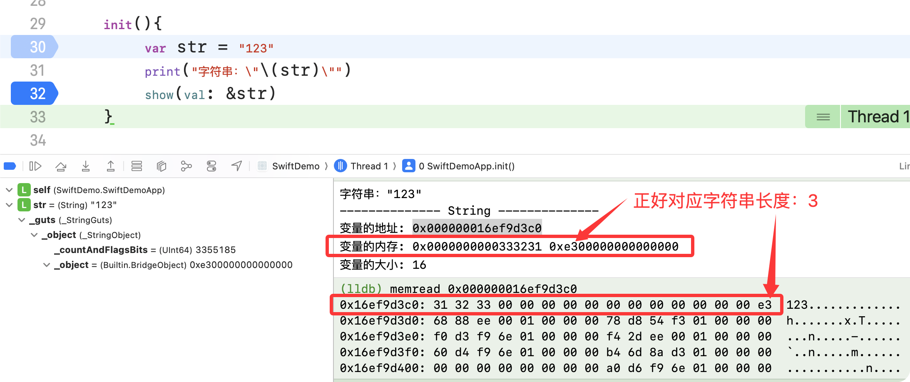Click the stack frame person icon
Image resolution: width=910 pixels, height=382 pixels.
[409, 166]
